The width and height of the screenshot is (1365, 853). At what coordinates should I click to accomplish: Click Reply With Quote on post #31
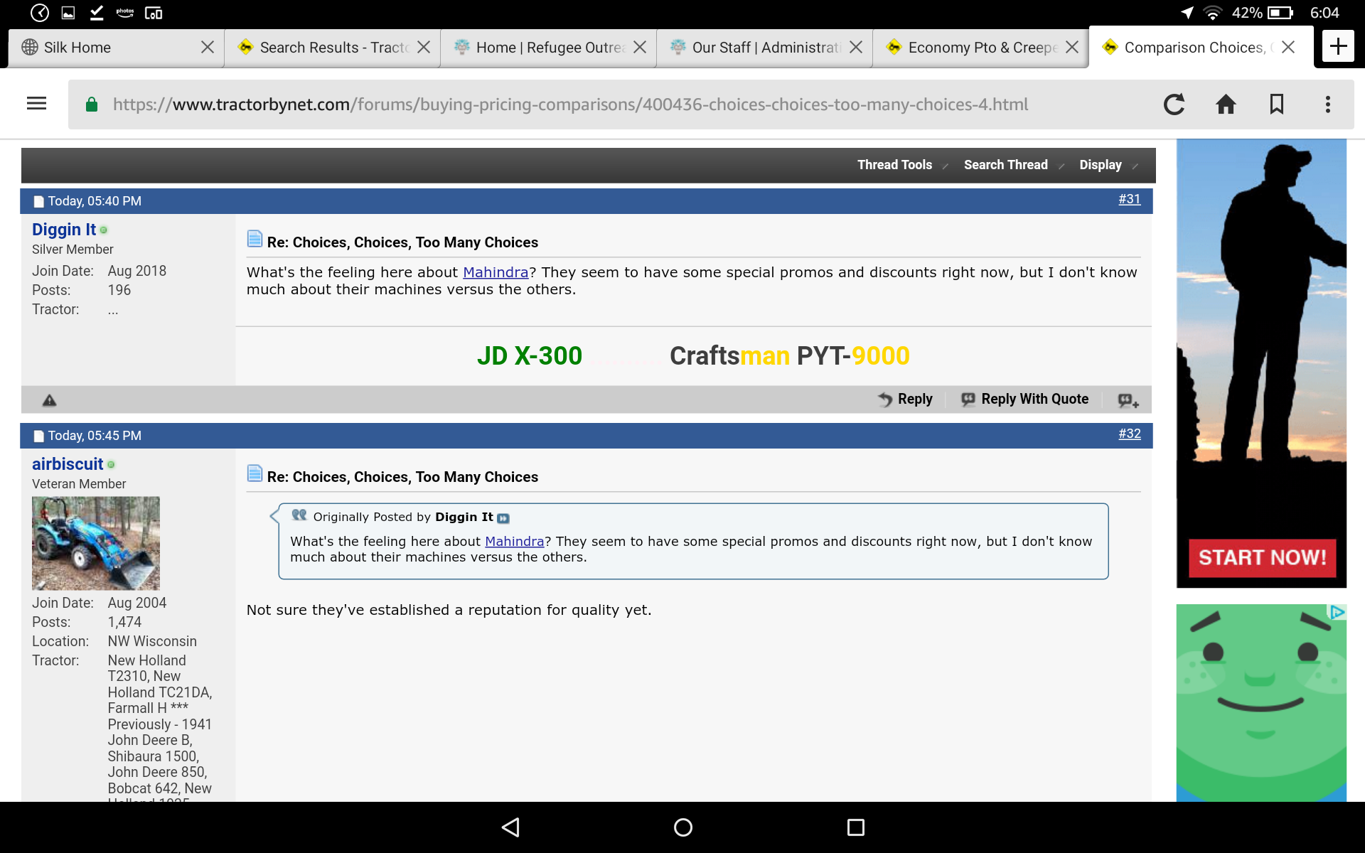point(1024,399)
